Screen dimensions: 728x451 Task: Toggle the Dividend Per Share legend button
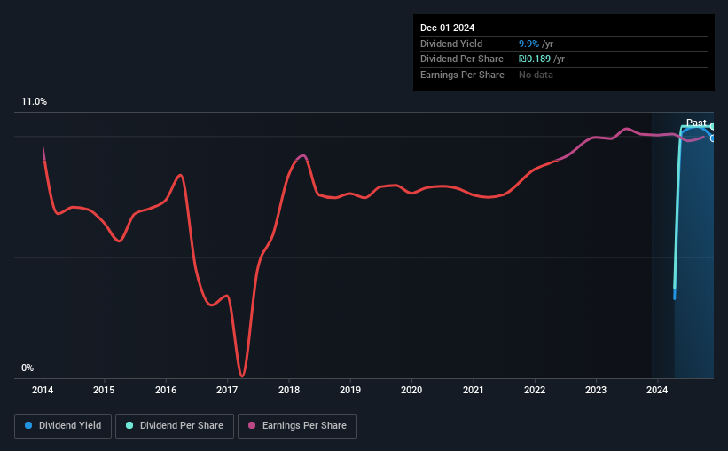point(175,426)
